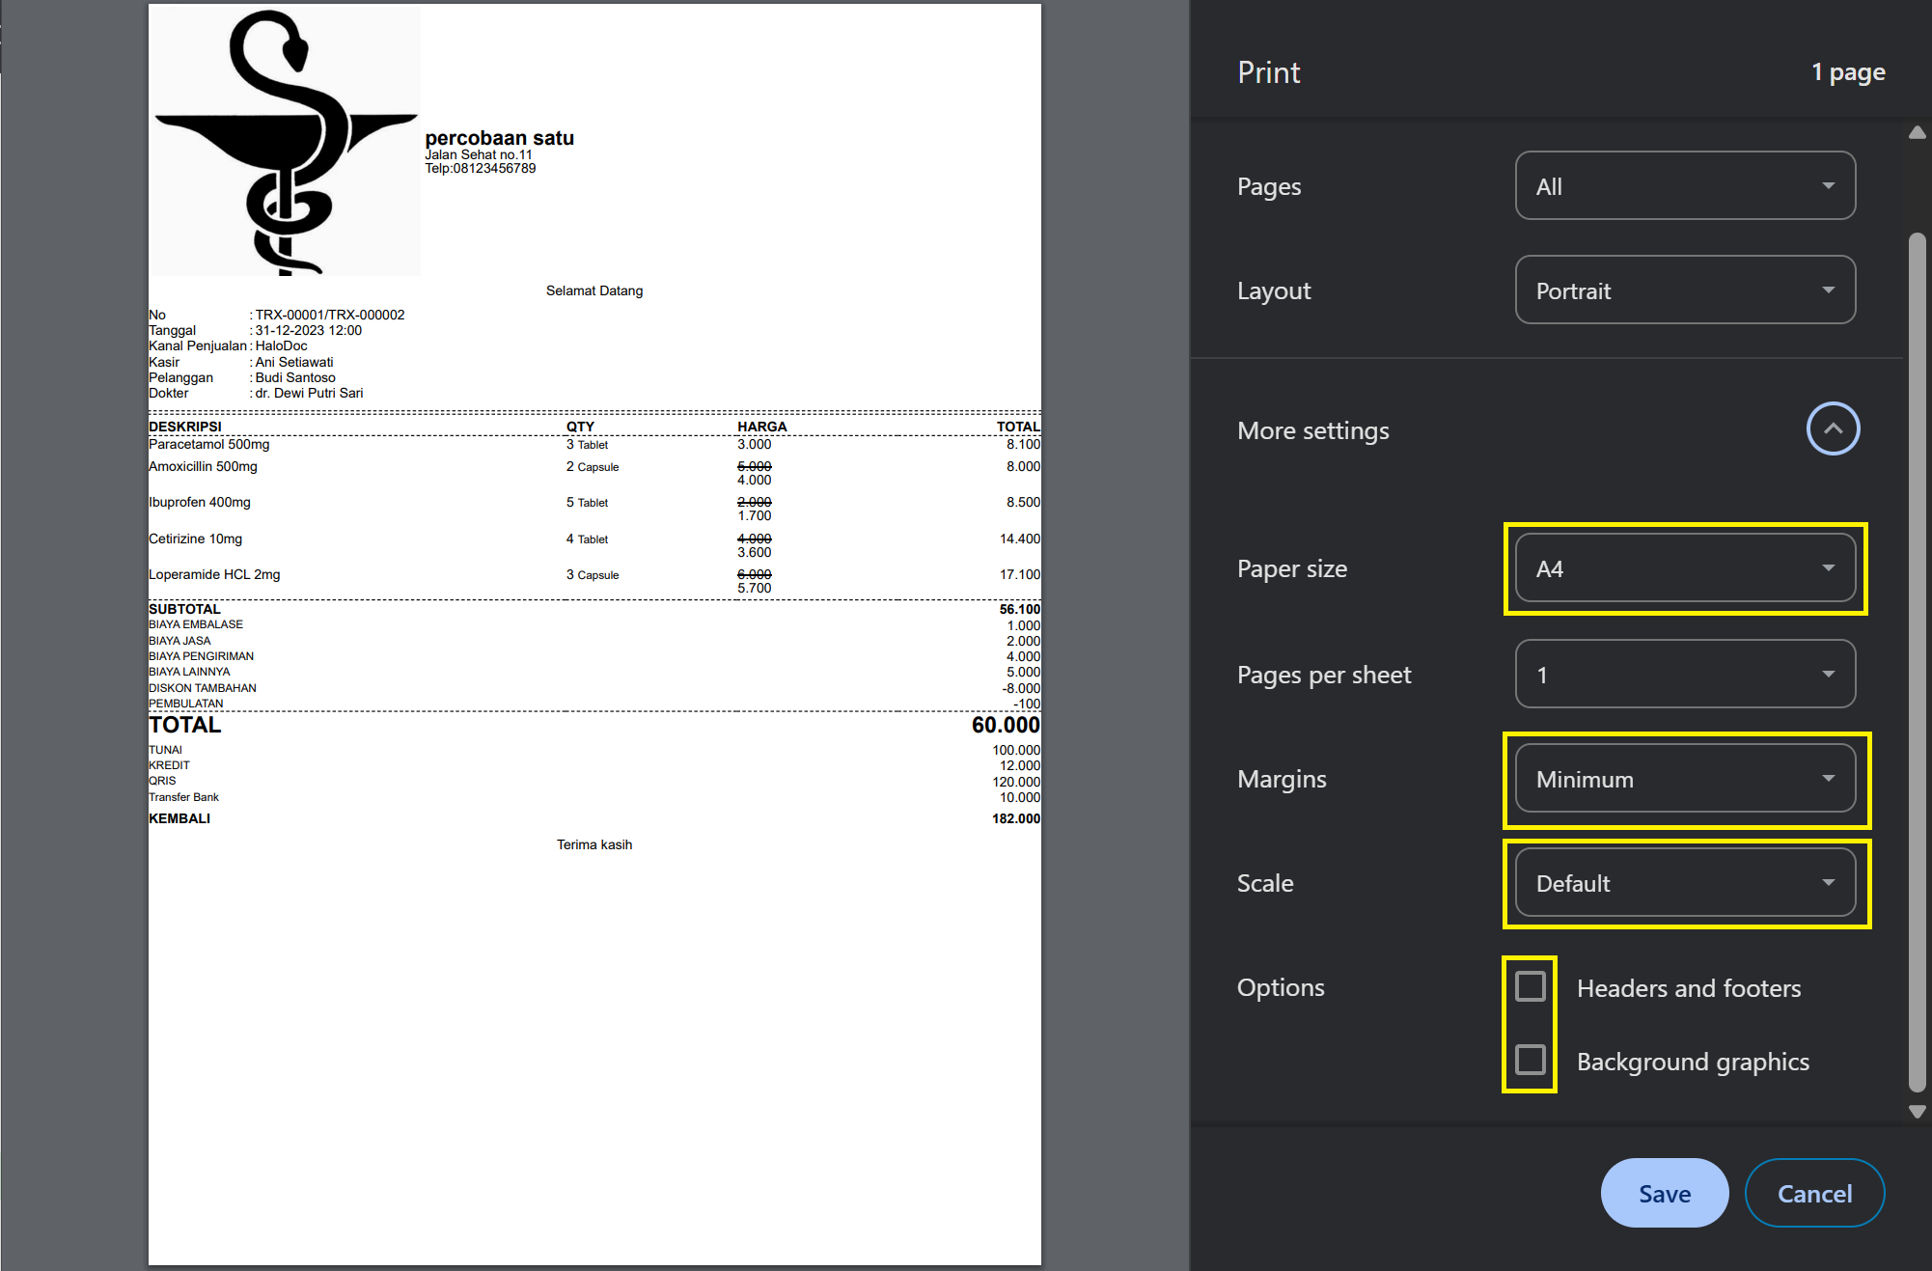Enable the Background graphics checkbox

coord(1531,1060)
